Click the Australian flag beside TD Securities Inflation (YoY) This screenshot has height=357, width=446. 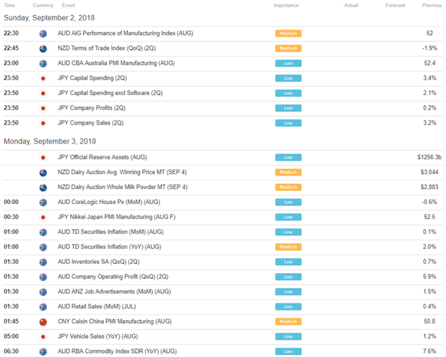43,247
